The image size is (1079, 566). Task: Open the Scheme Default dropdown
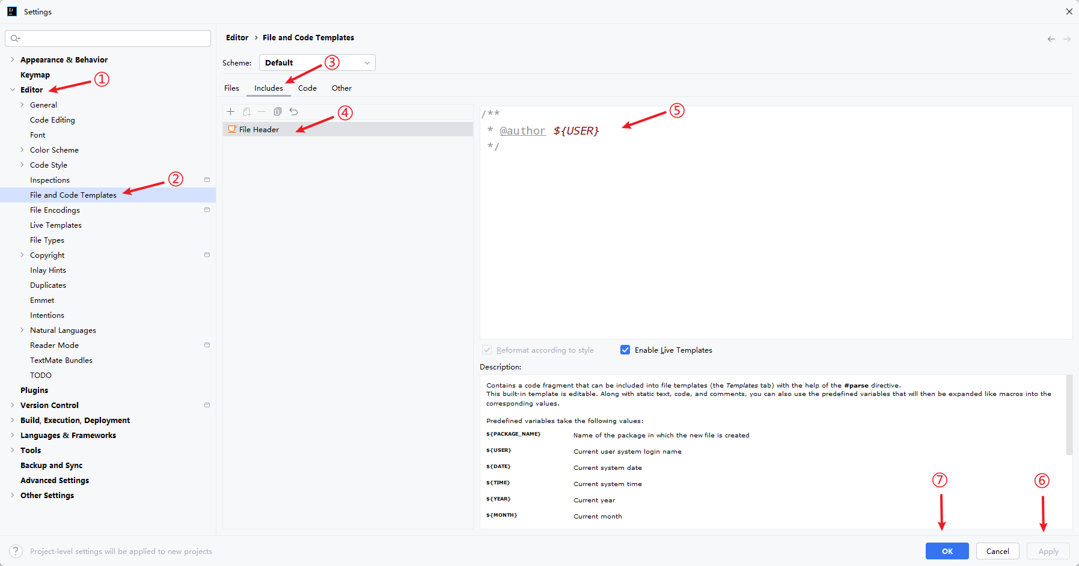pos(317,62)
